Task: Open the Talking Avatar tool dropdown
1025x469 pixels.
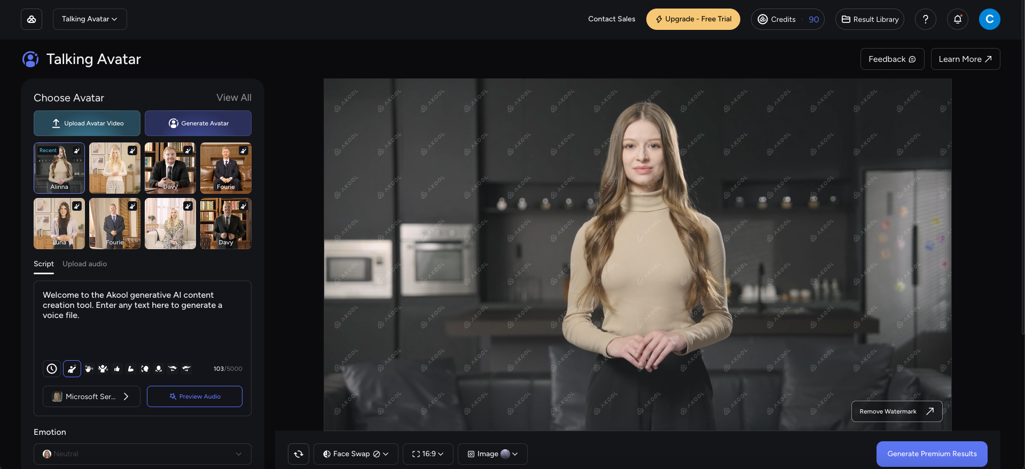Action: click(x=90, y=19)
